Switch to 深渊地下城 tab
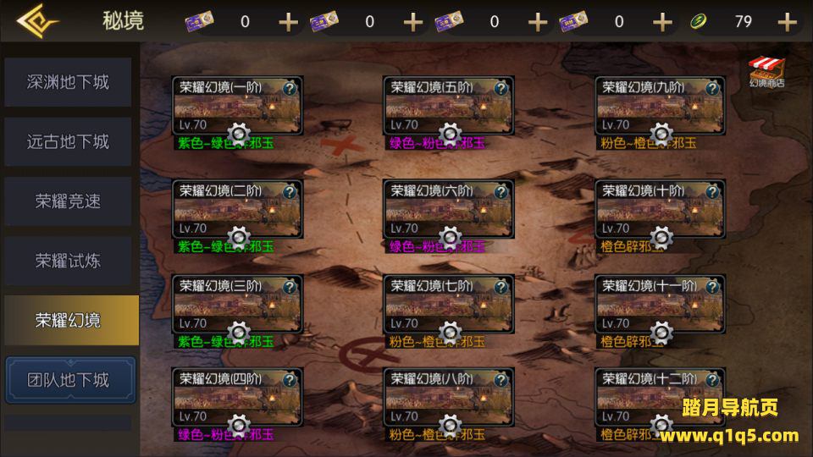Image resolution: width=813 pixels, height=457 pixels. point(68,82)
